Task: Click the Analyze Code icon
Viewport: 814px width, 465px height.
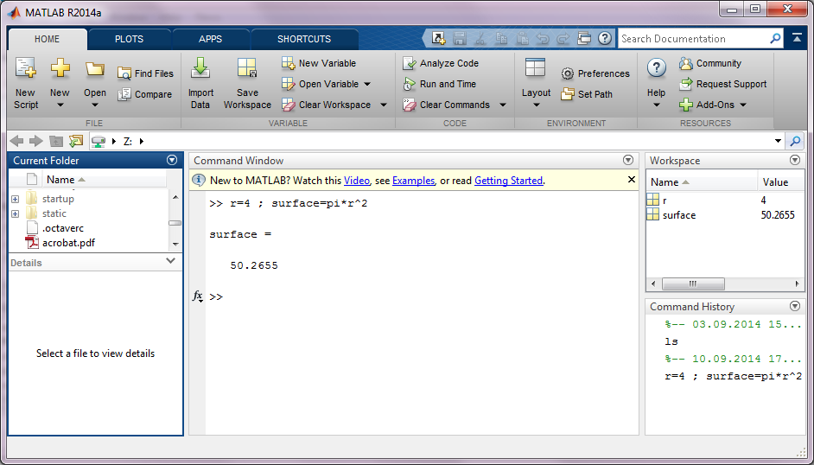Action: coord(410,63)
